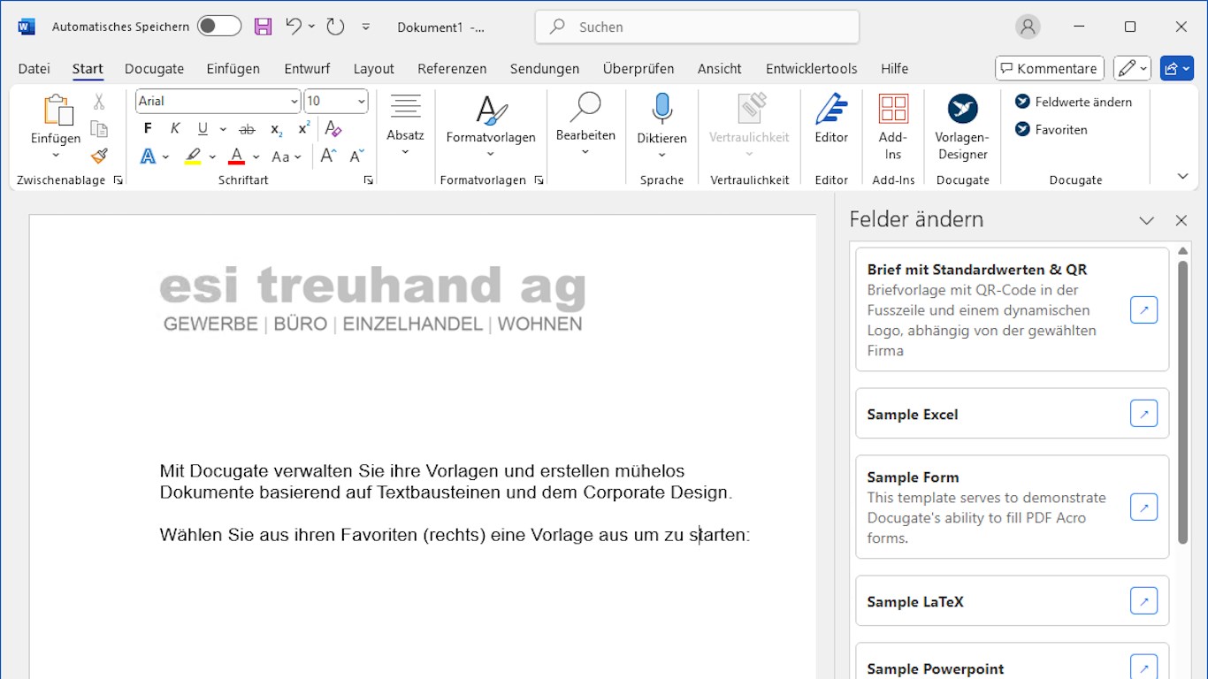Undo the last action
The height and width of the screenshot is (679, 1208).
tap(294, 27)
